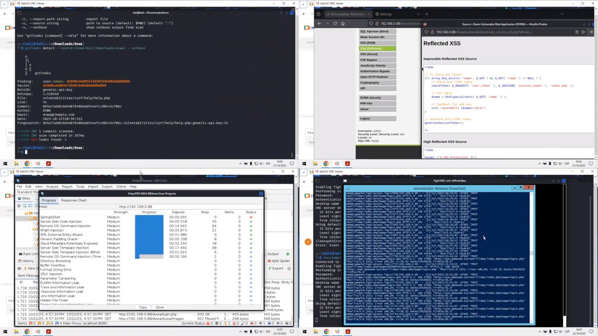Image resolution: width=598 pixels, height=336 pixels.
Task: Open the Firefox home page icon
Action: click(342, 23)
